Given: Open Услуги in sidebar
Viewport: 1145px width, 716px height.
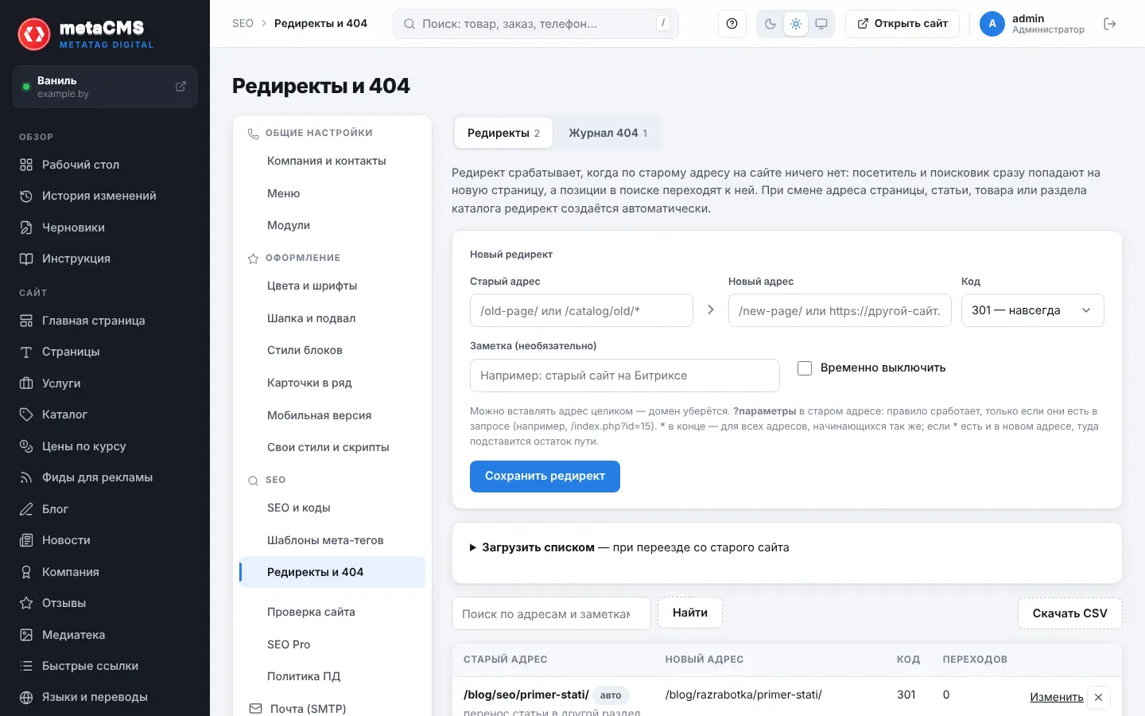Looking at the screenshot, I should 105,383.
